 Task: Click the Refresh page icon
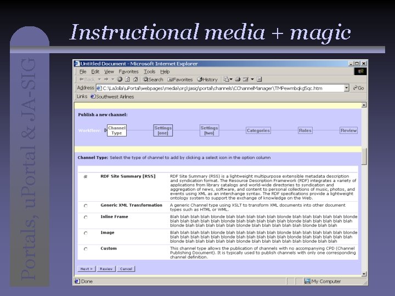point(127,79)
